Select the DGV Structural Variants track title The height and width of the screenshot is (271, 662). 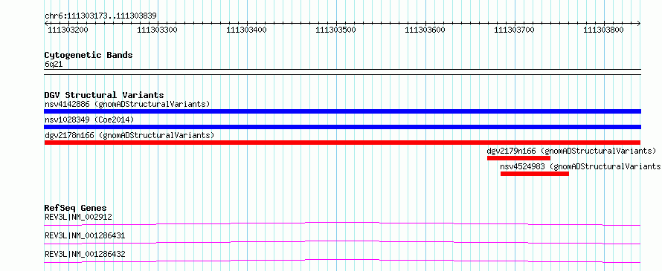104,95
